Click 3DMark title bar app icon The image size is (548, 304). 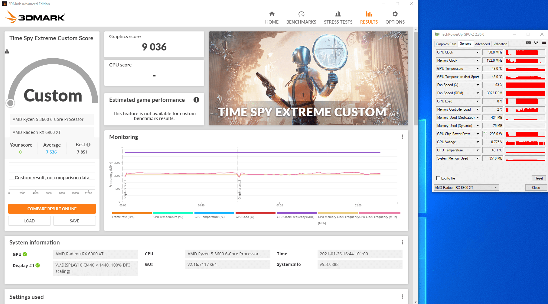pos(5,4)
